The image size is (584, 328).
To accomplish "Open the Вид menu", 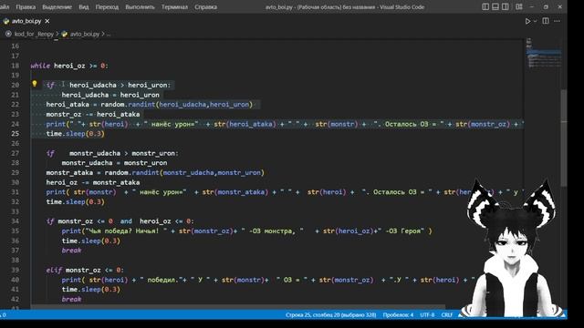I will click(84, 7).
